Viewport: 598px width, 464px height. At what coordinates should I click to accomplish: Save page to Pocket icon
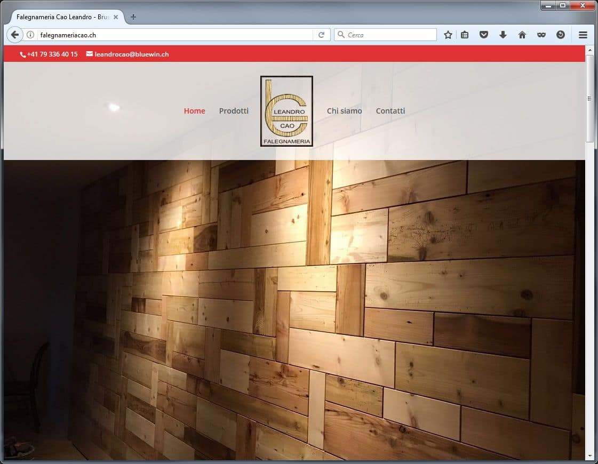point(484,35)
